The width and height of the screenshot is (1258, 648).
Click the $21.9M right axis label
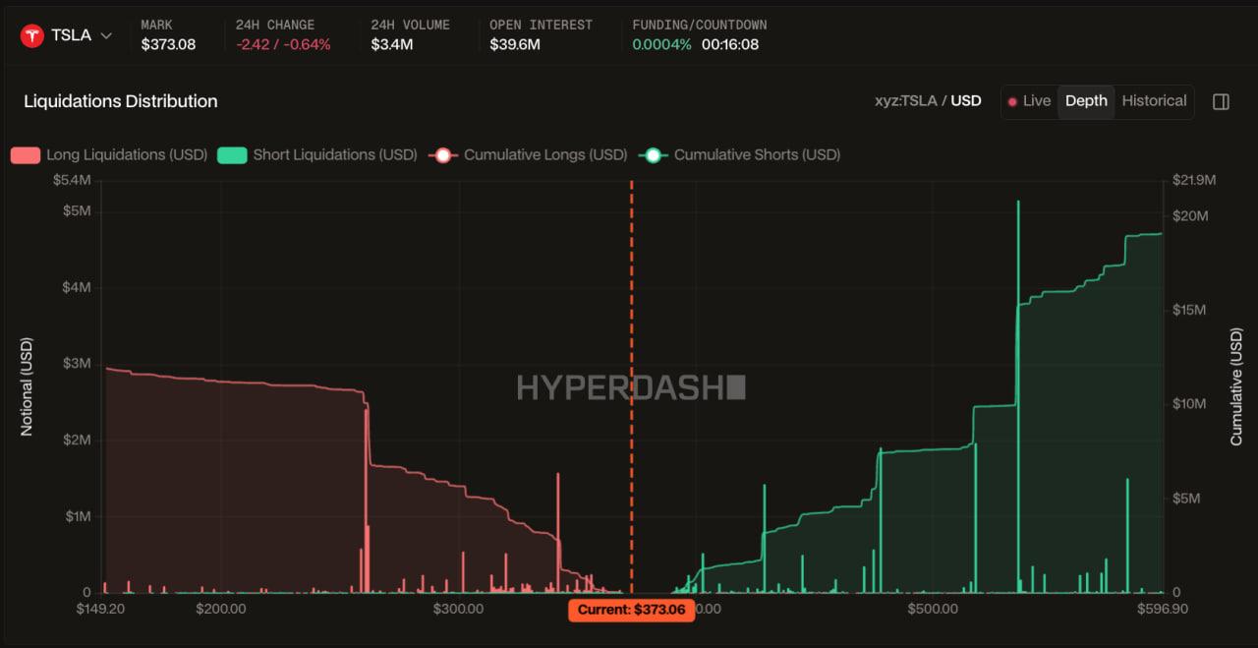tap(1194, 180)
